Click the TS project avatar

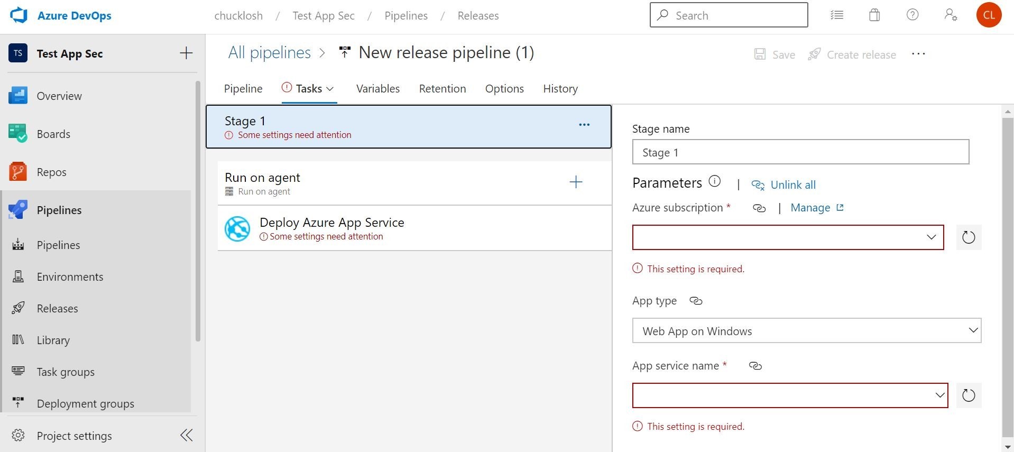[18, 53]
